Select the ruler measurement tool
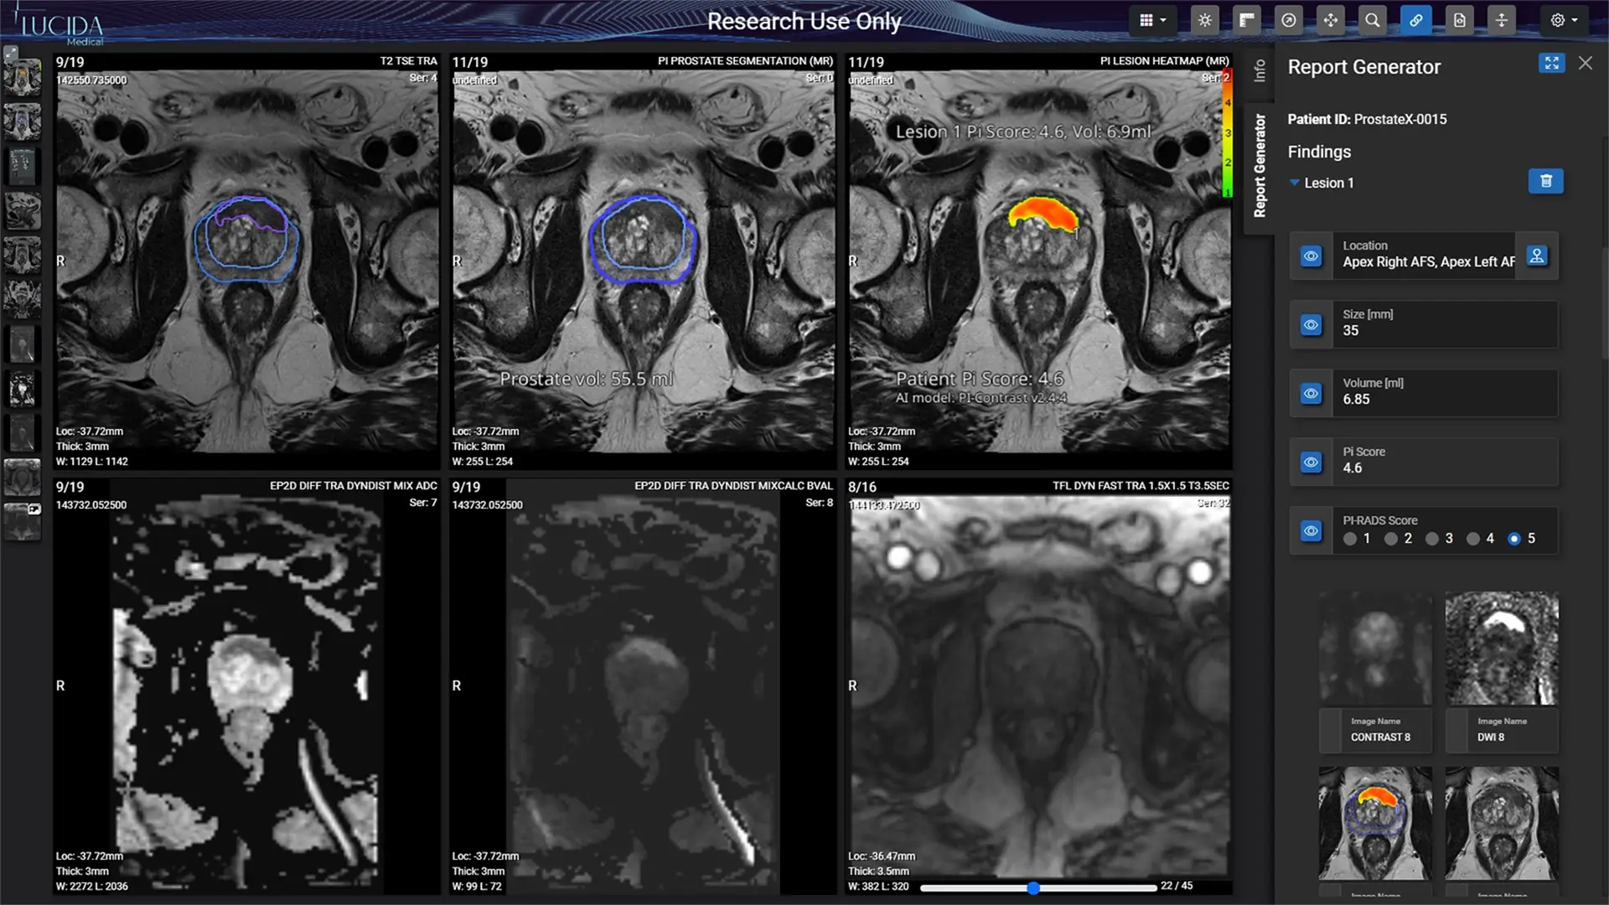This screenshot has width=1609, height=905. (x=1247, y=20)
